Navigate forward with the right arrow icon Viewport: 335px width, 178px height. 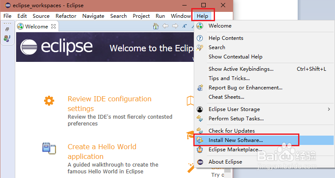pos(175,26)
